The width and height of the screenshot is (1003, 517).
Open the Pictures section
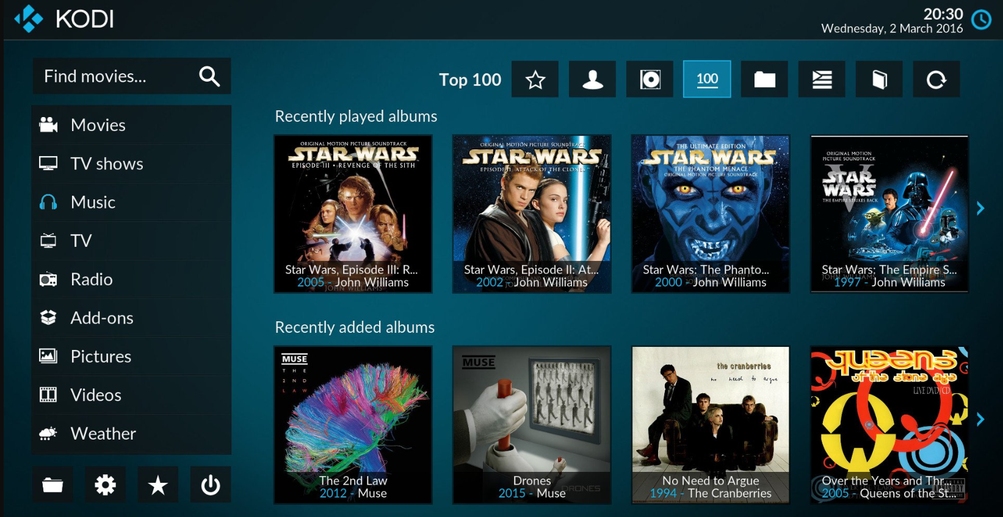[131, 356]
